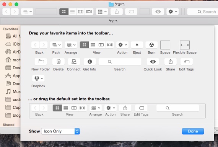The width and height of the screenshot is (218, 147).
Task: Select list view in window toolbar
Action: tap(72, 11)
